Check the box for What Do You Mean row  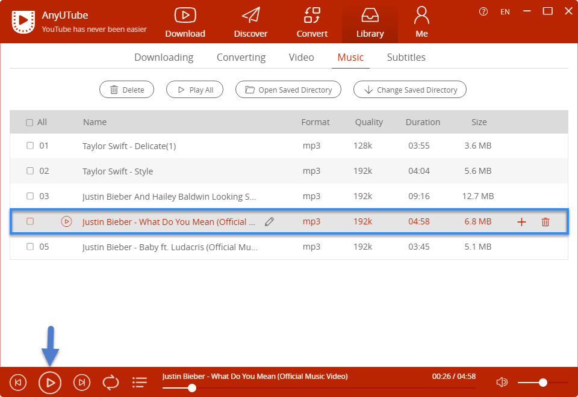(30, 221)
